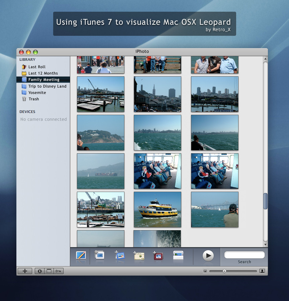Select ferry cabin photo next to cargo ship photo
This screenshot has height=301, width=289.
[x=158, y=171]
